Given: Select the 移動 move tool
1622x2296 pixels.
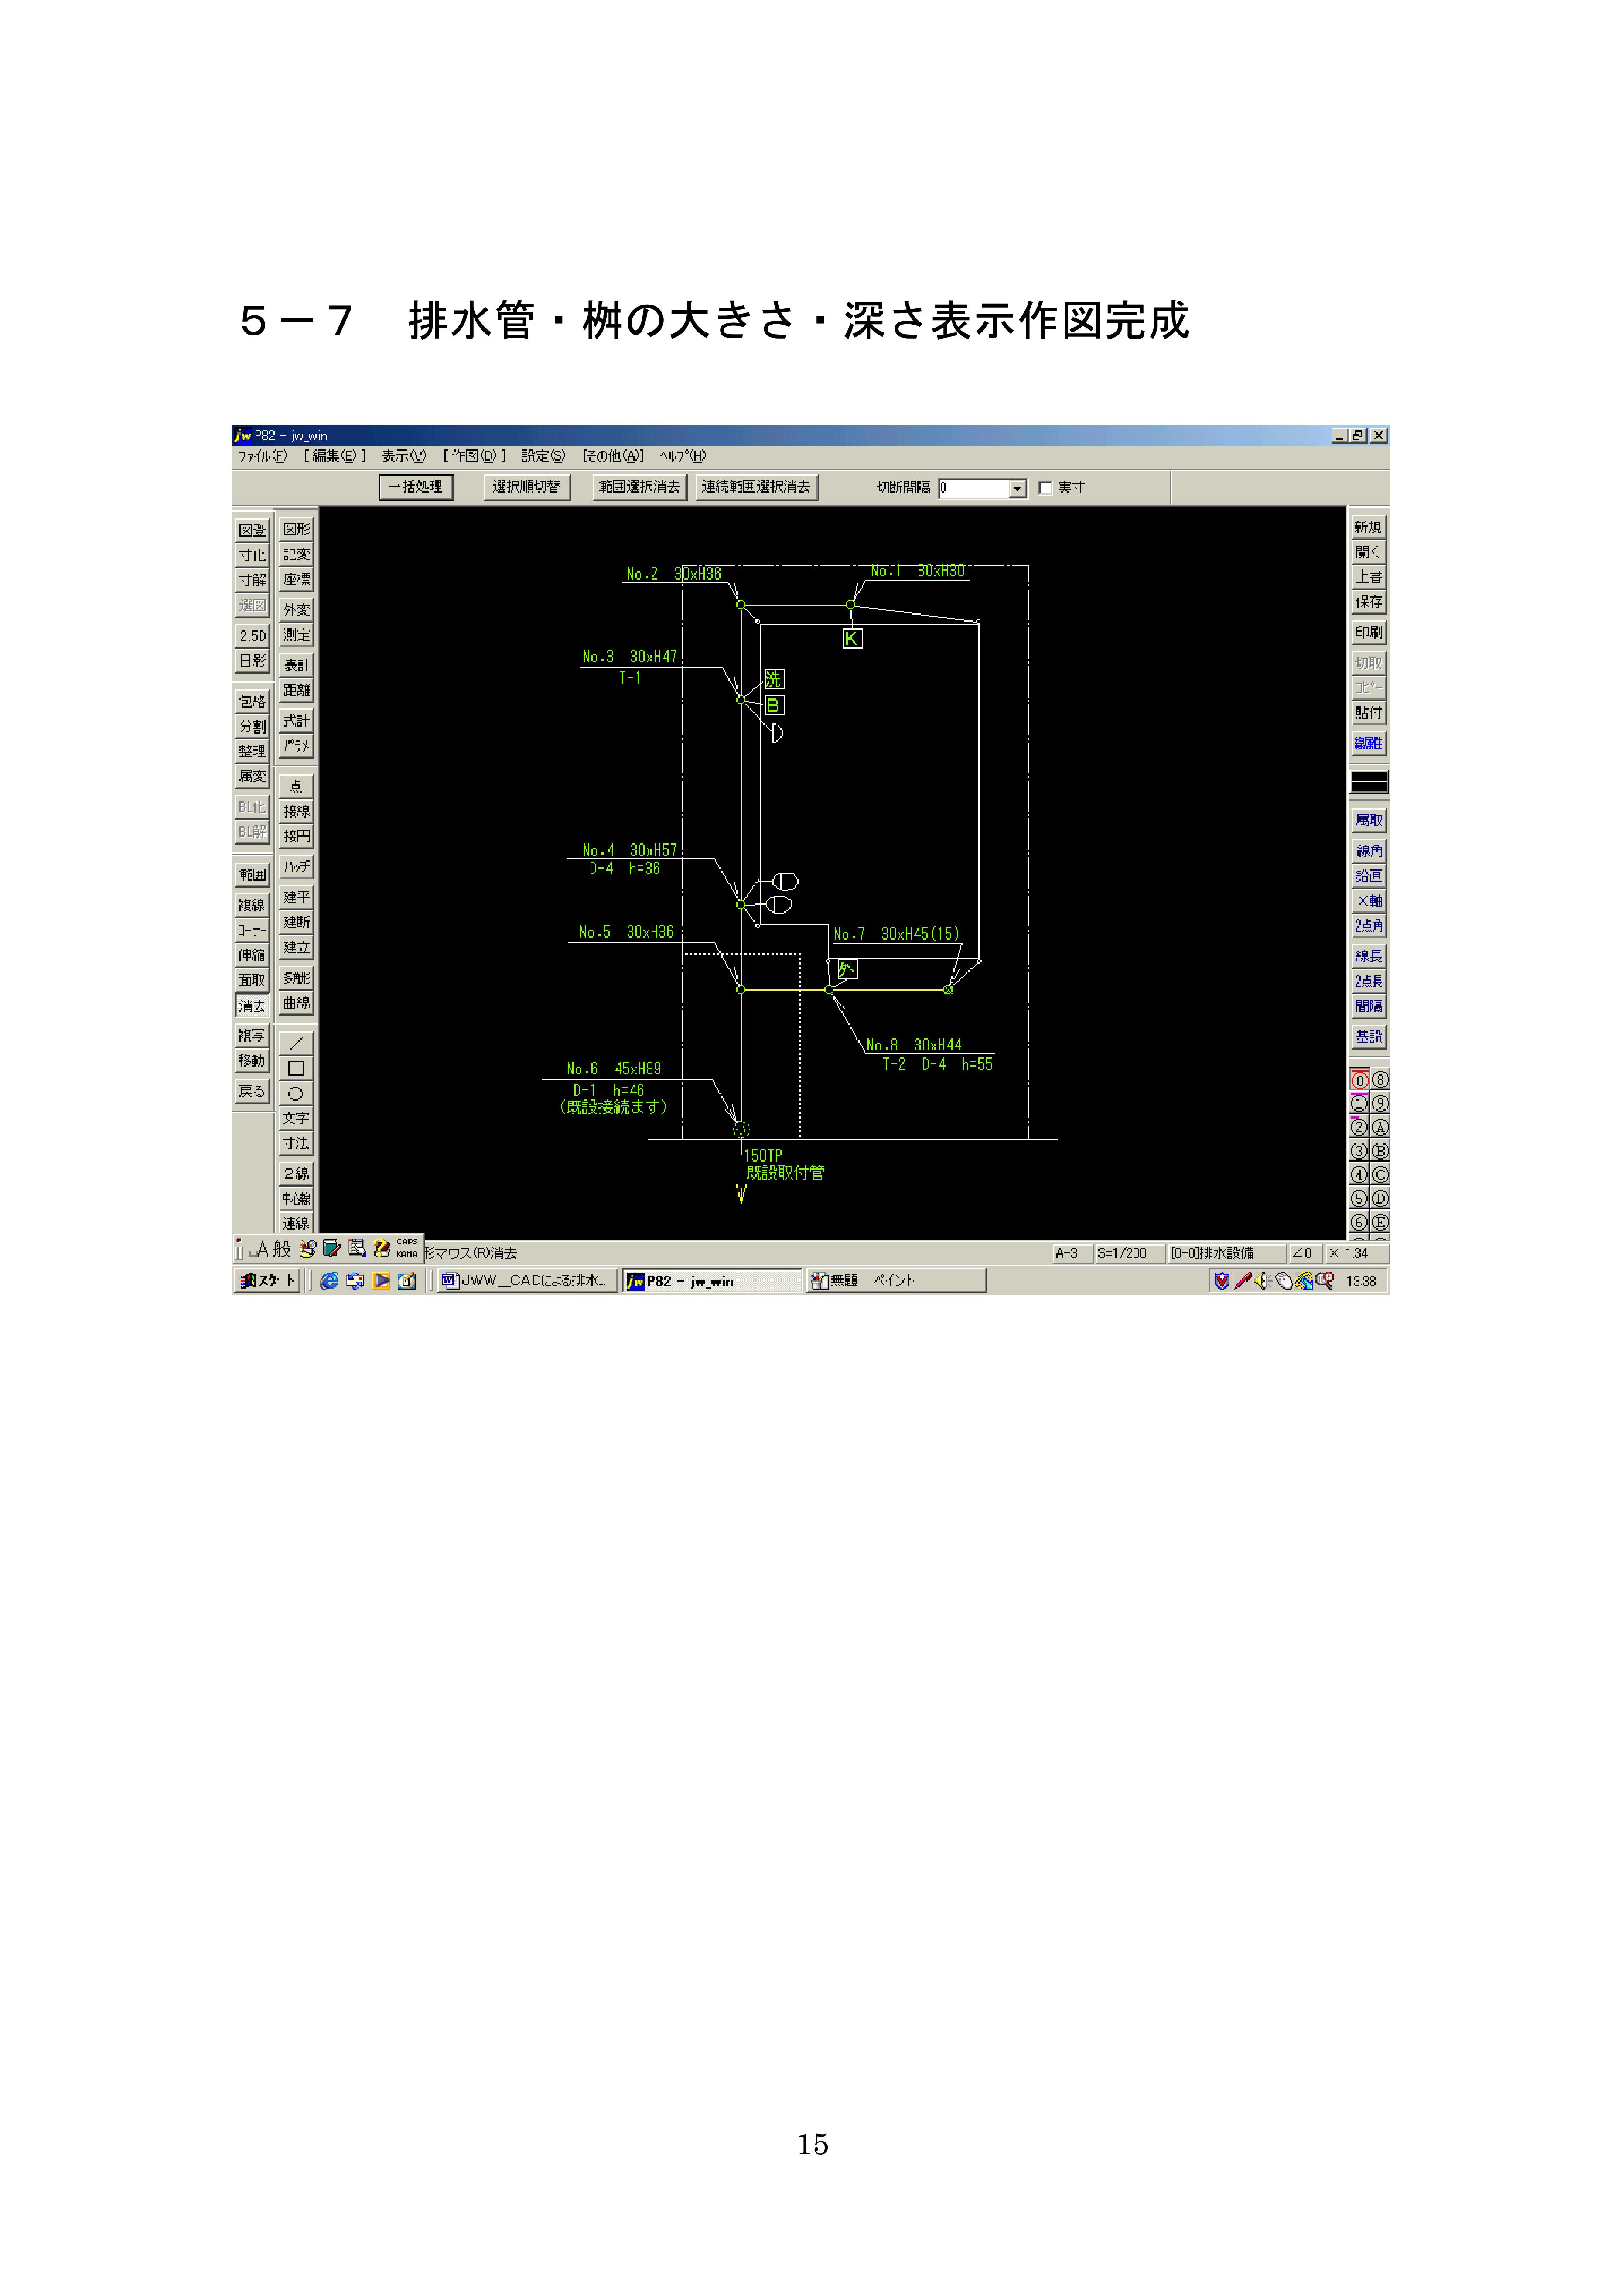Looking at the screenshot, I should pos(252,1060).
